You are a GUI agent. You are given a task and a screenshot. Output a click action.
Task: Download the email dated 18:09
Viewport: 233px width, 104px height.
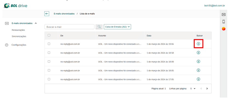[198, 61]
